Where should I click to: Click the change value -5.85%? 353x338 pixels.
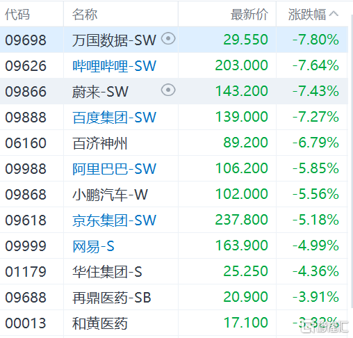(315, 168)
